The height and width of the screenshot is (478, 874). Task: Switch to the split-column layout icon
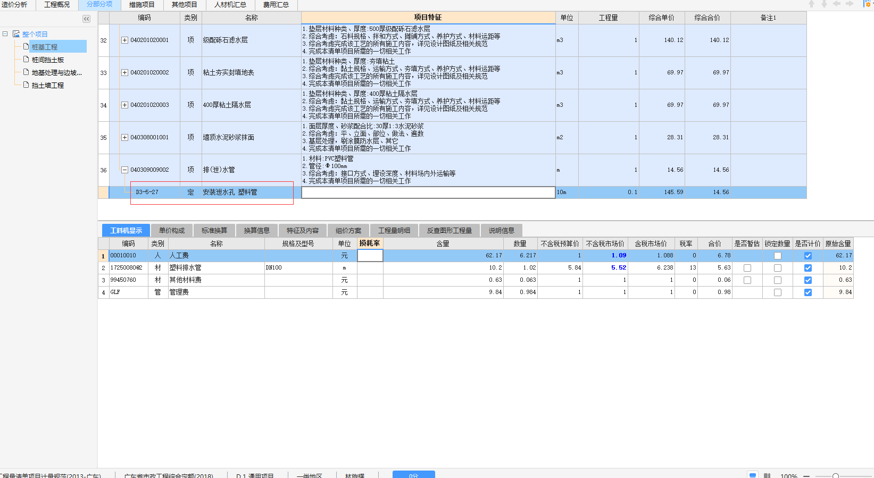(x=767, y=475)
